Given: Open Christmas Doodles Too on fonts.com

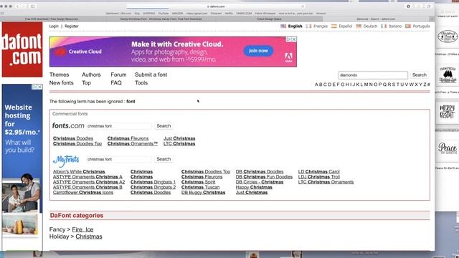Looking at the screenshot, I should coord(77,143).
